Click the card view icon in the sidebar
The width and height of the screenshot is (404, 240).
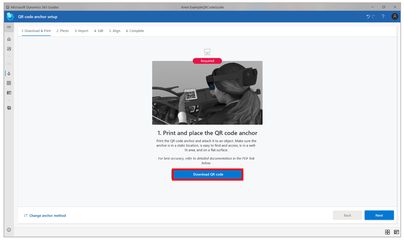click(9, 93)
